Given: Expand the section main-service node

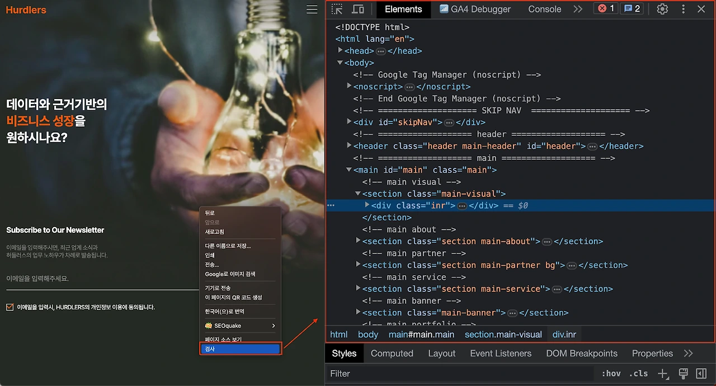Looking at the screenshot, I should [358, 288].
